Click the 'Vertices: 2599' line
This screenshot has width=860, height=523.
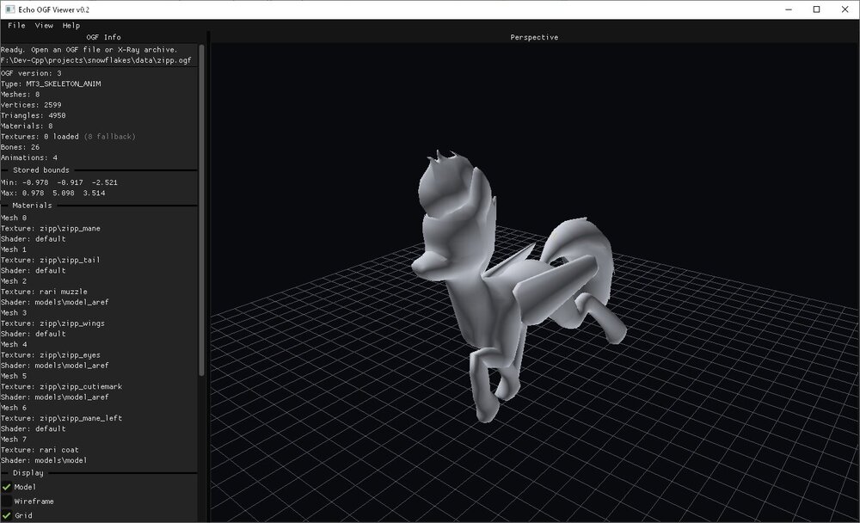click(x=31, y=104)
